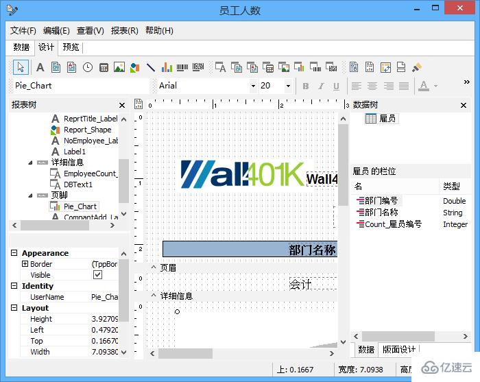
Task: Select the DBCalc data component tool
Action: click(268, 67)
